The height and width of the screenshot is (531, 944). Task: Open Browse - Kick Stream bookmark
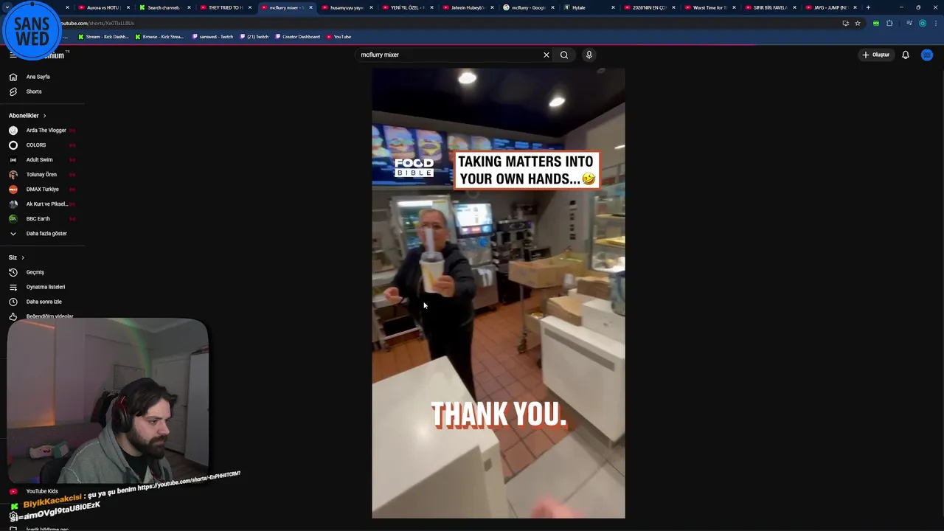(159, 37)
